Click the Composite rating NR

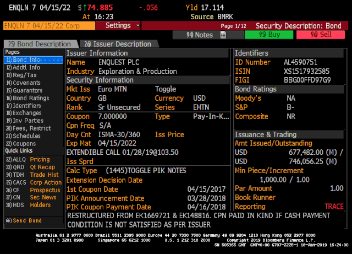[x=291, y=117]
